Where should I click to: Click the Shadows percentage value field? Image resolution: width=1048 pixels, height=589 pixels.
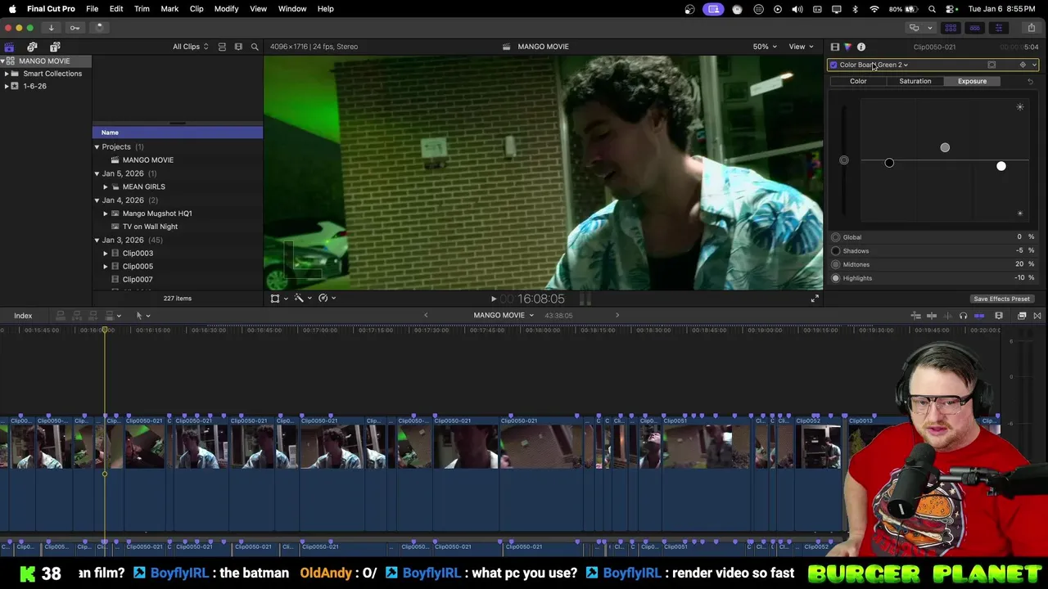1020,251
